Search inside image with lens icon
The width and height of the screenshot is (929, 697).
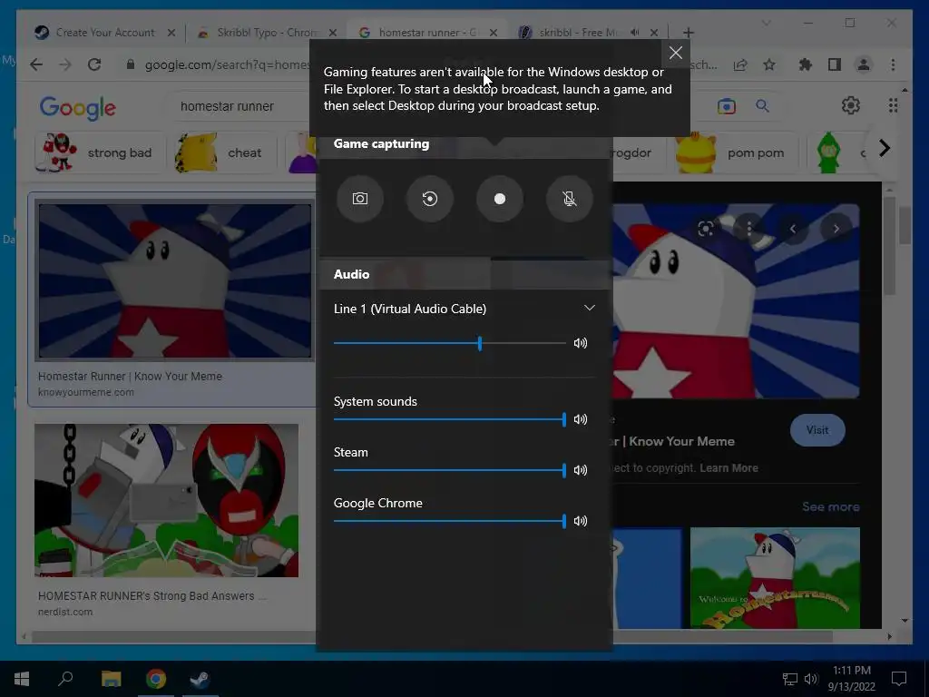point(706,229)
